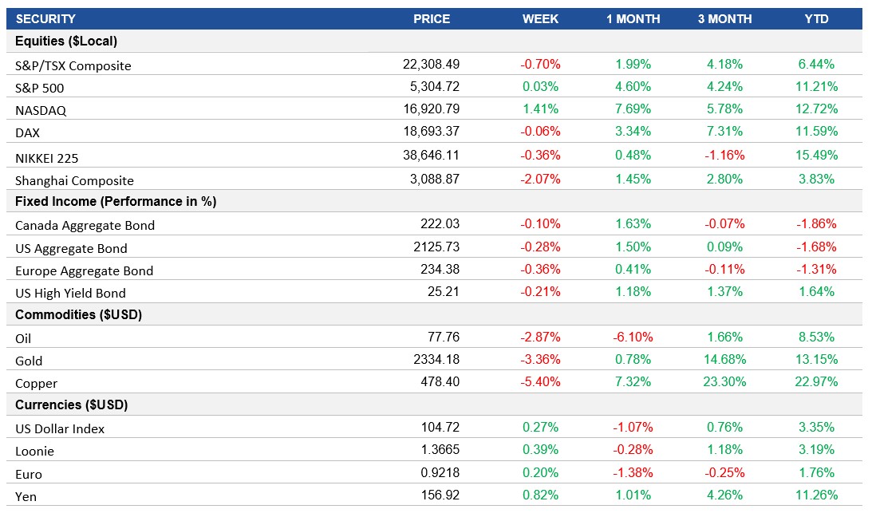The height and width of the screenshot is (513, 872).
Task: Click the SECURITY column header
Action: tap(48, 18)
